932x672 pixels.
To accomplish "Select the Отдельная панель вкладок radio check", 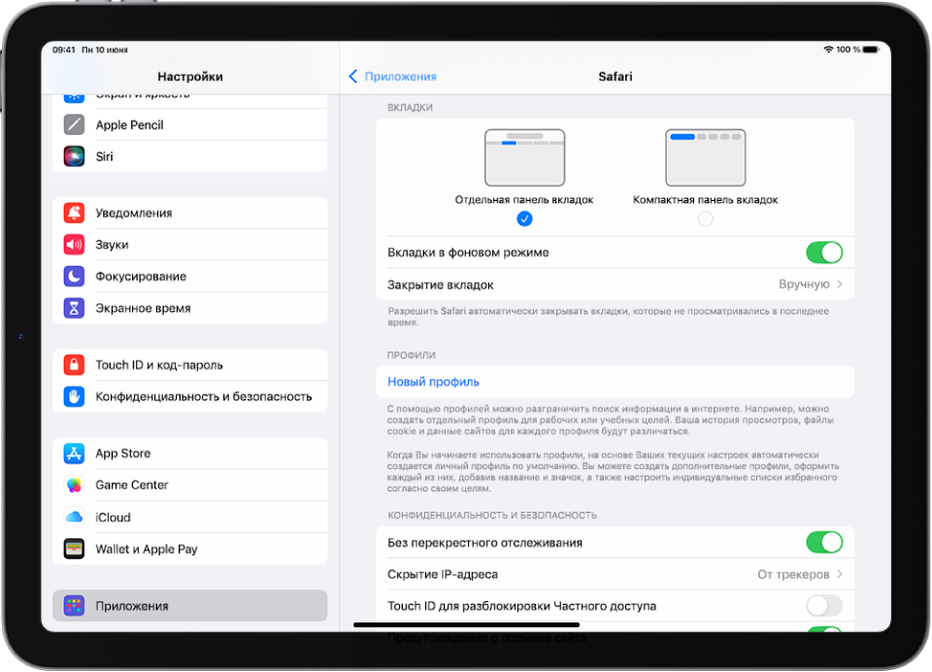I will pos(524,218).
